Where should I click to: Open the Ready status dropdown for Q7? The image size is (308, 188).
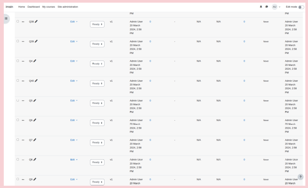pyautogui.click(x=97, y=143)
